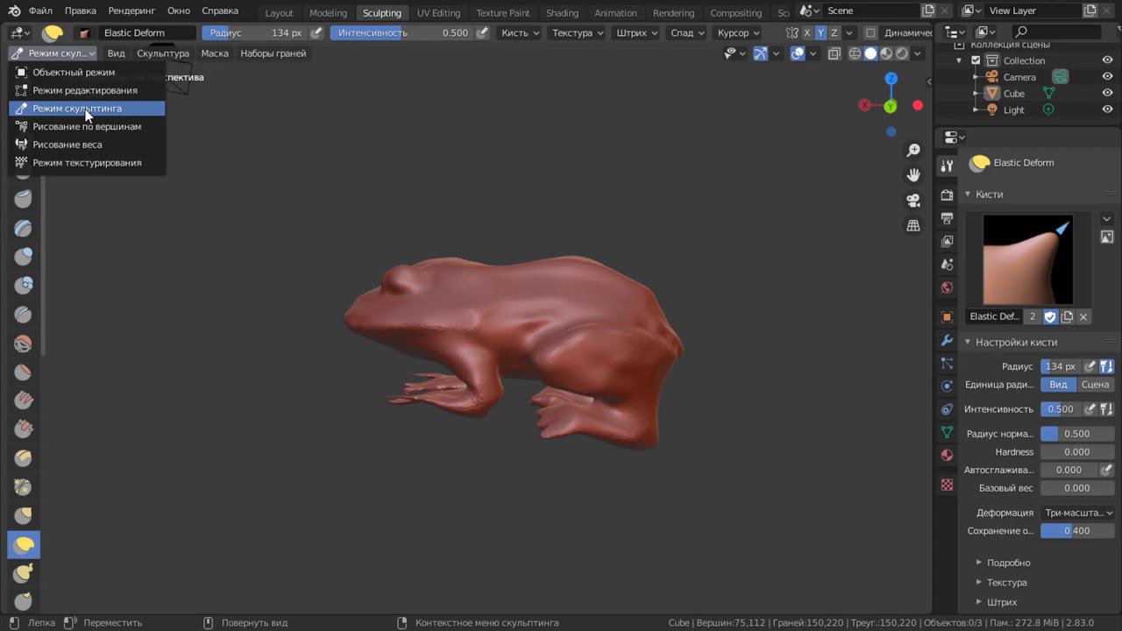Select Режим редактирования from mode menu

coord(85,90)
